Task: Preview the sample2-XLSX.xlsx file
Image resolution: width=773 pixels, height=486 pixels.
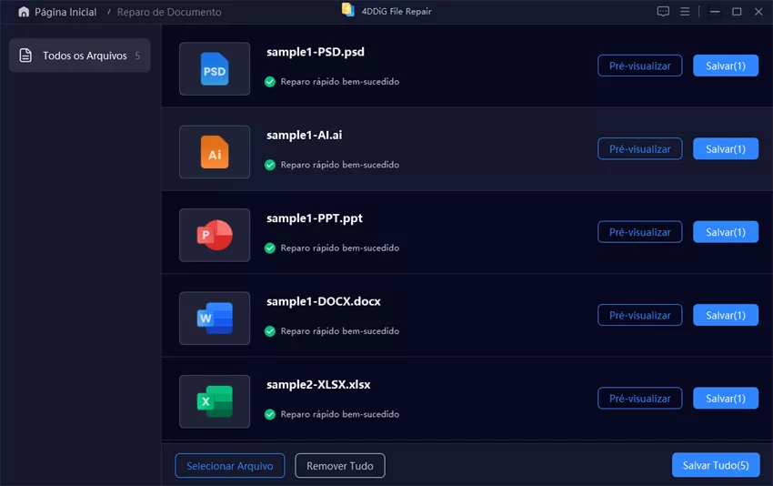Action: pyautogui.click(x=639, y=399)
